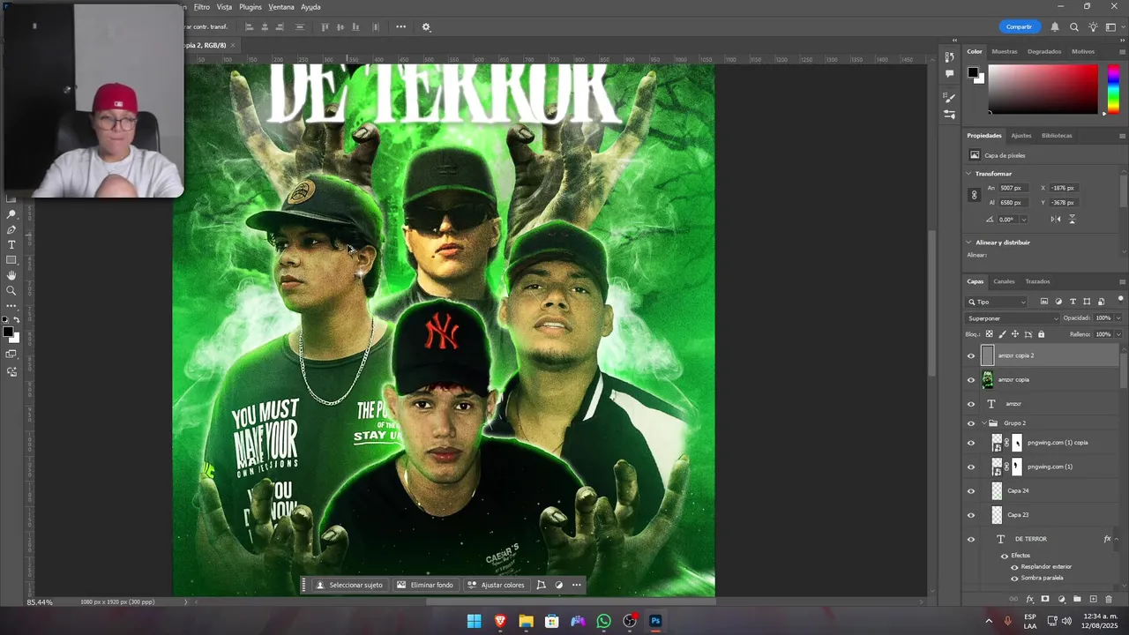Open the Opacidad value dropdown
The height and width of the screenshot is (635, 1129).
(1118, 318)
